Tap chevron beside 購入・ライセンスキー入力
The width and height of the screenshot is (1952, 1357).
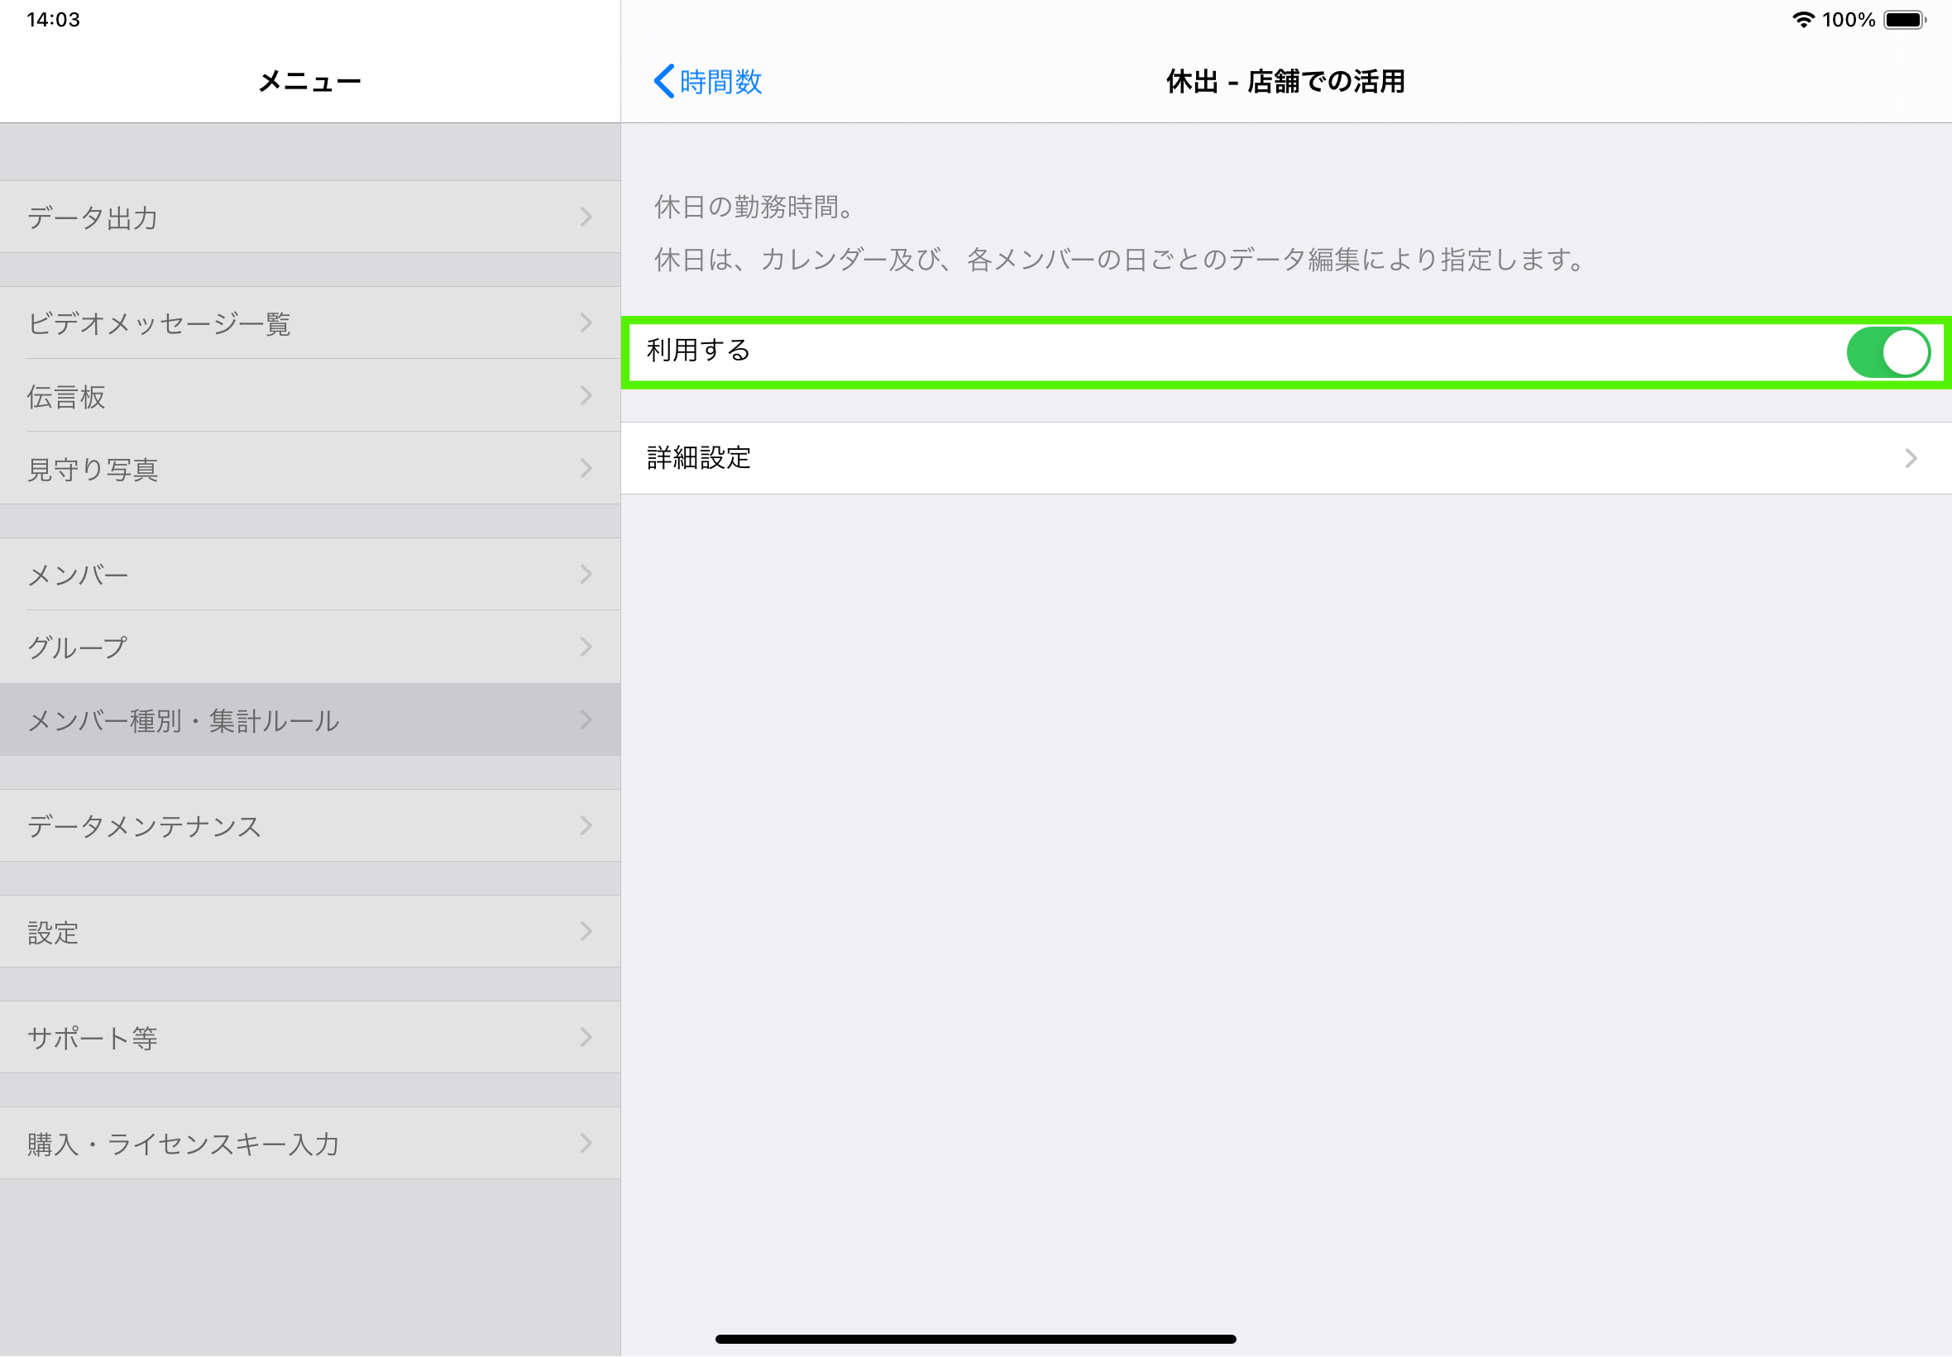tap(586, 1144)
